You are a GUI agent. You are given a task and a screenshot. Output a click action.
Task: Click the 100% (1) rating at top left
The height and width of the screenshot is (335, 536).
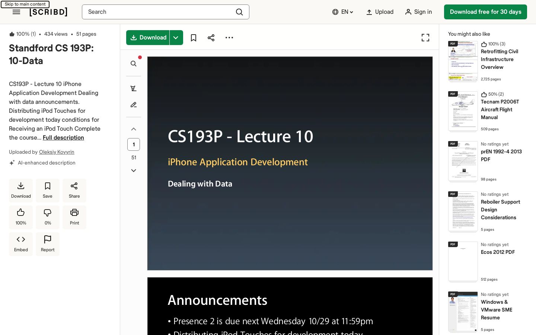click(22, 34)
